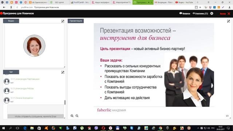Launch Edge from the taskbar
This screenshot has width=233, height=131.
click(x=25, y=128)
